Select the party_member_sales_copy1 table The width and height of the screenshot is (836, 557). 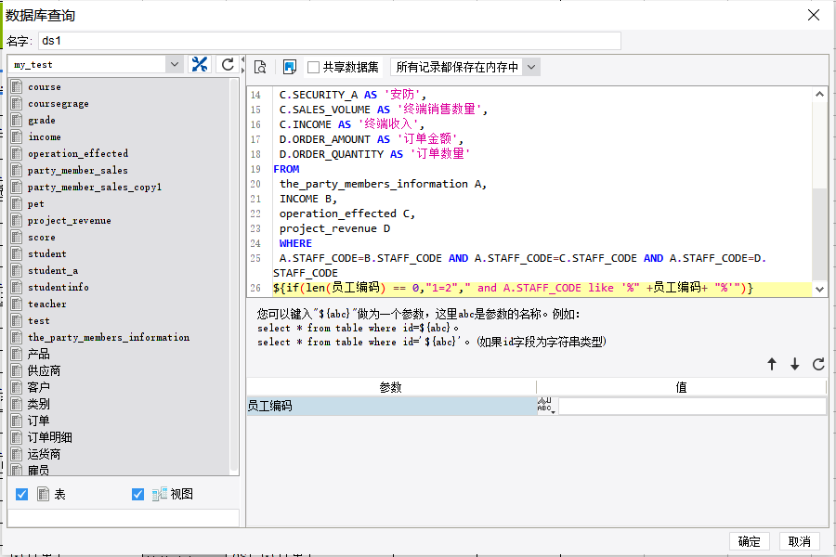click(x=95, y=188)
